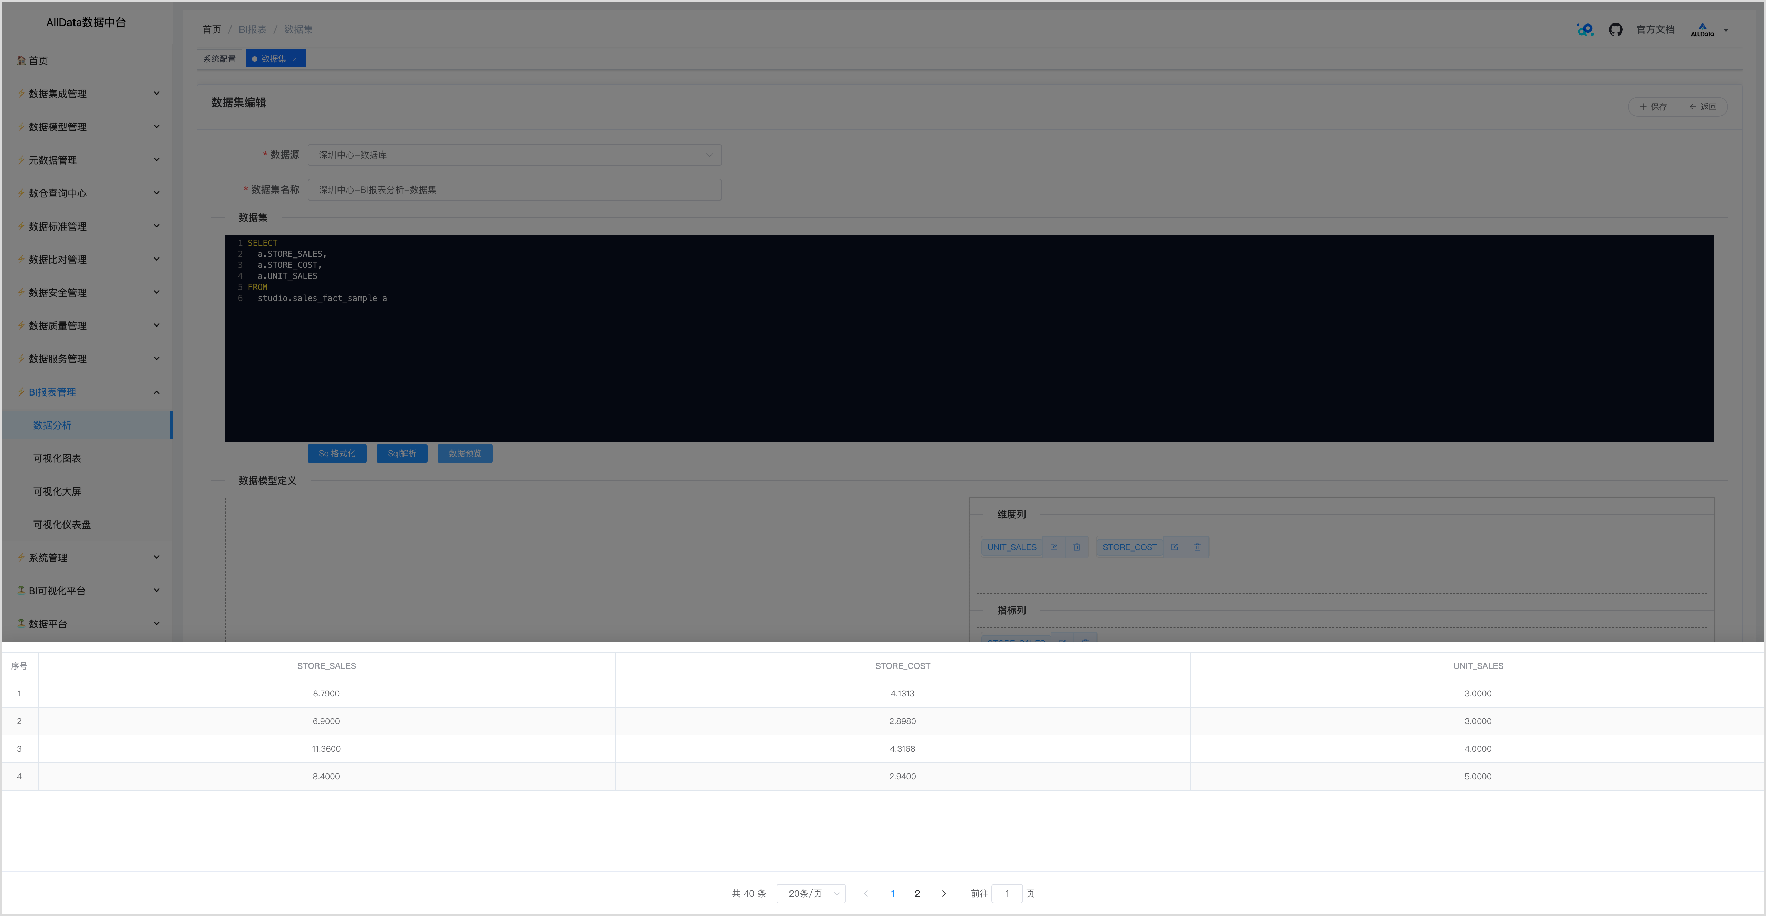Click the 首页 home icon in sidebar
This screenshot has height=916, width=1766.
(x=21, y=60)
